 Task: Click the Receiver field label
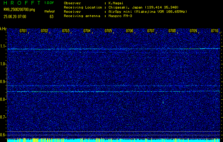pyautogui.click(x=72, y=12)
